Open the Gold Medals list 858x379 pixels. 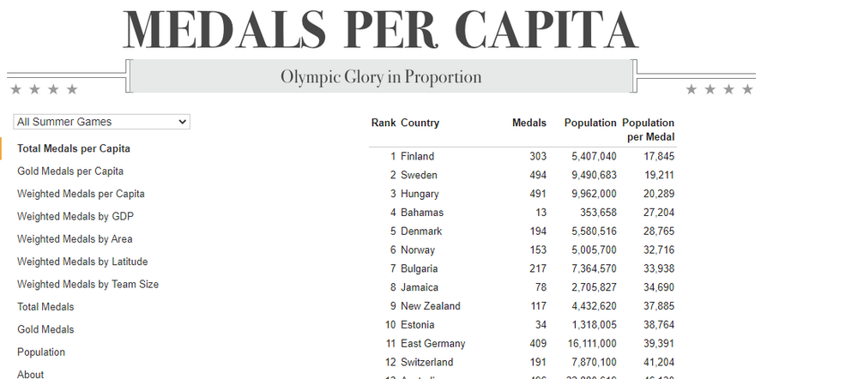[x=45, y=329]
